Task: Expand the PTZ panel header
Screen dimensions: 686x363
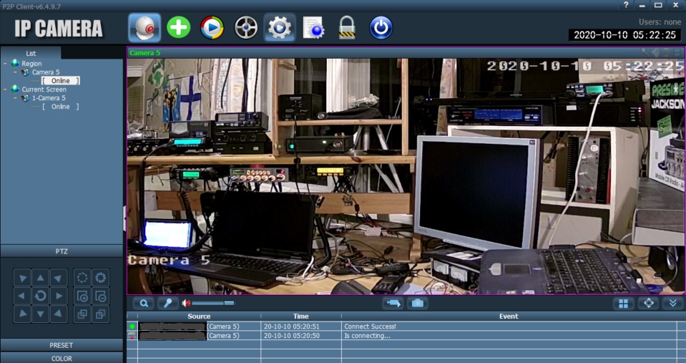Action: (62, 251)
